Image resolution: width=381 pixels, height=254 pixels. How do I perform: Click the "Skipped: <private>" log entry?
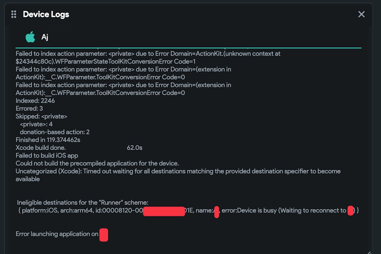click(x=41, y=116)
